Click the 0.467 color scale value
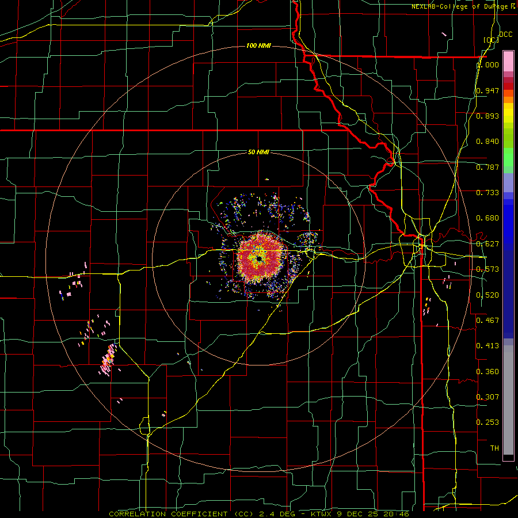 [x=487, y=321]
